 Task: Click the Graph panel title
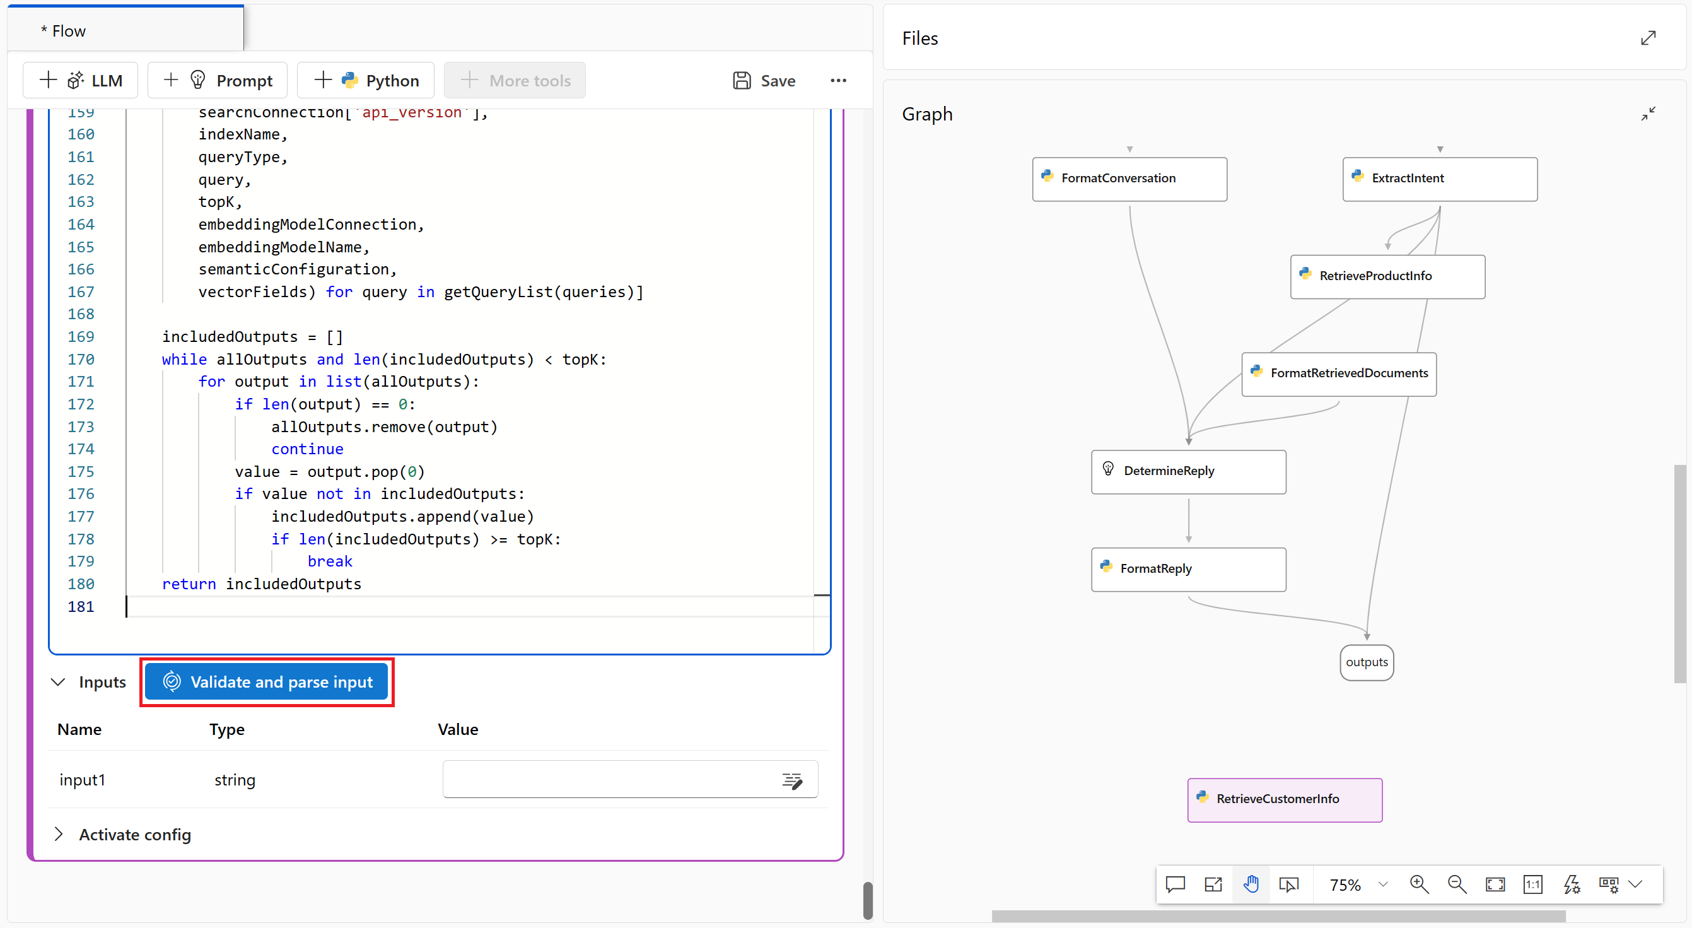click(927, 114)
